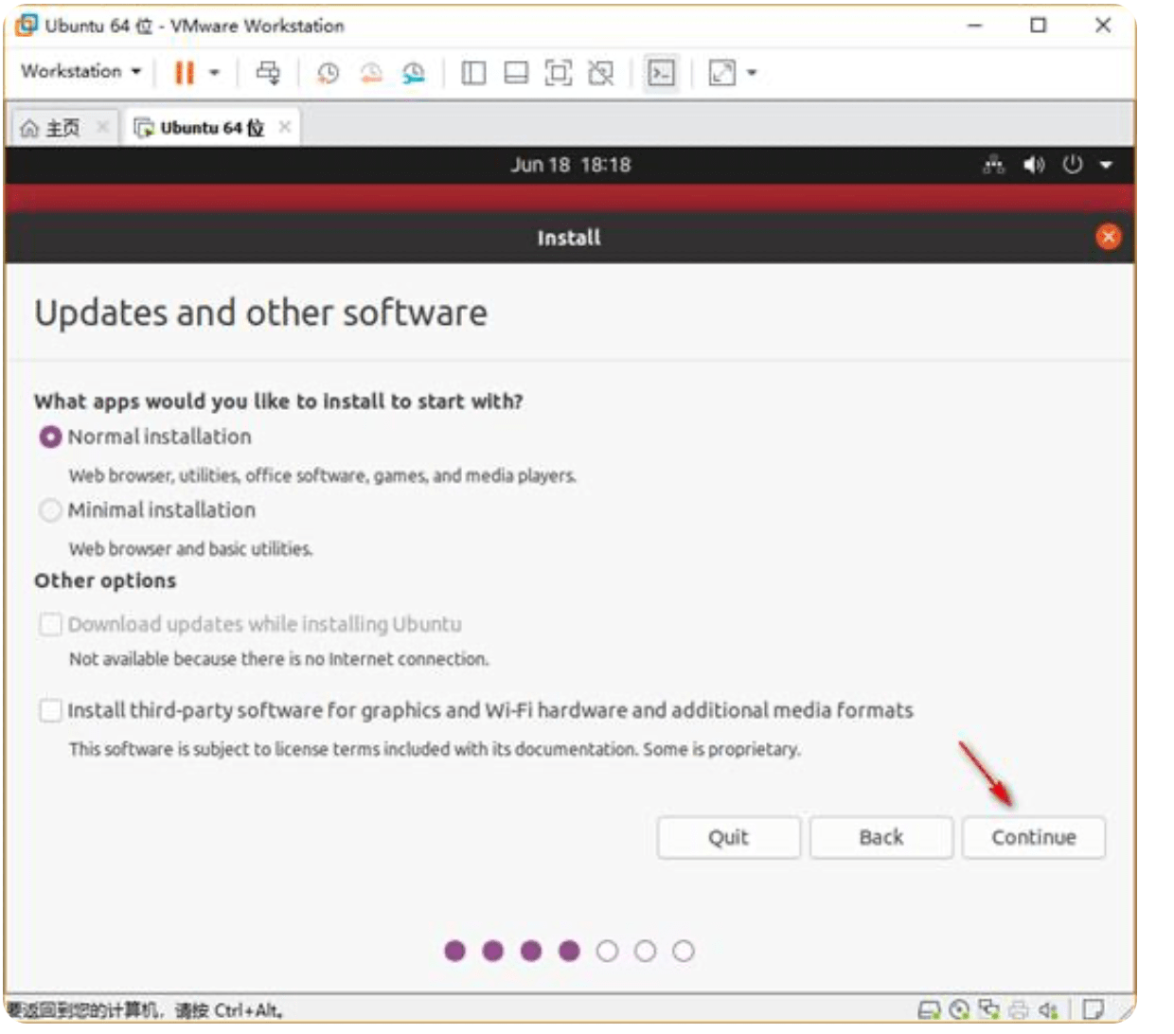
Task: Click the "Other options" section label
Action: [x=105, y=580]
